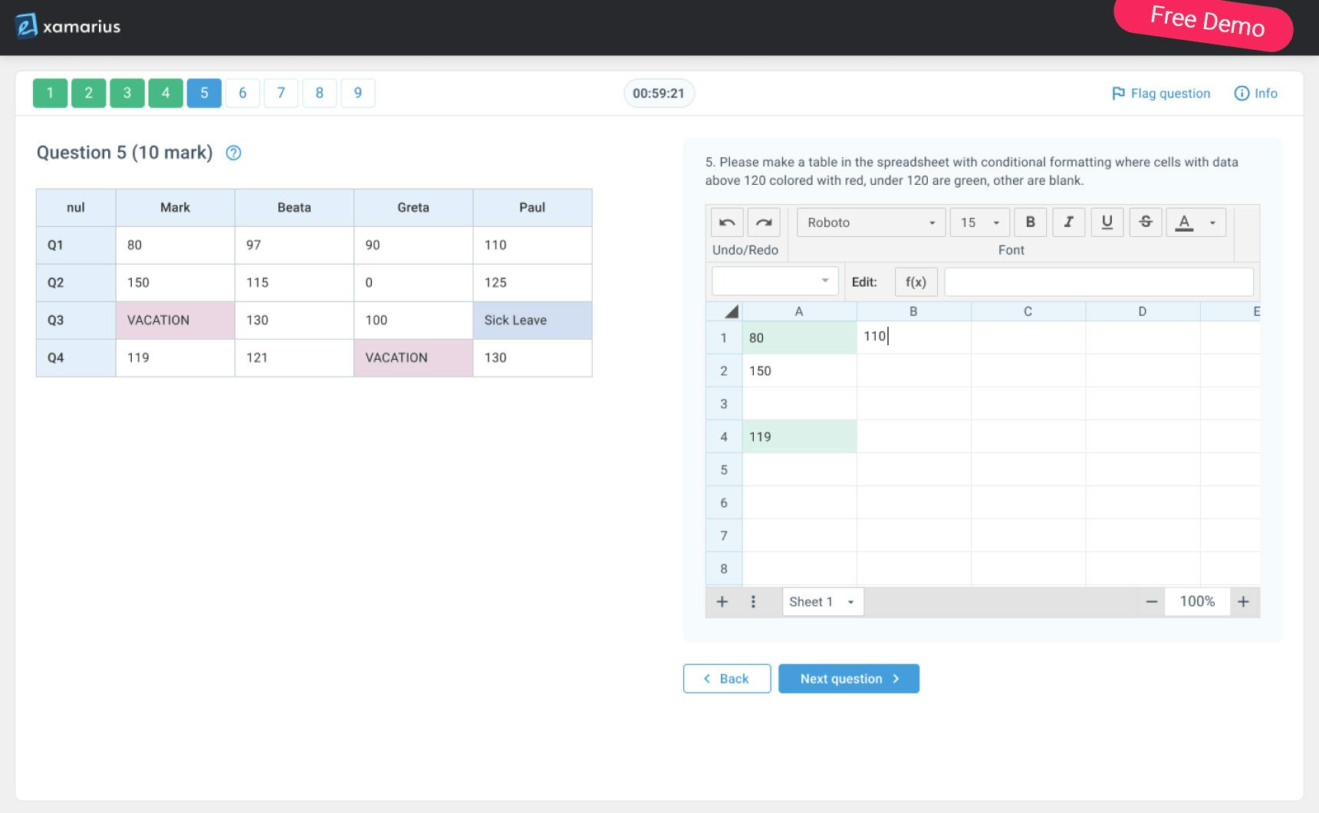Select question 5 tab
Image resolution: width=1319 pixels, height=813 pixels.
point(204,93)
